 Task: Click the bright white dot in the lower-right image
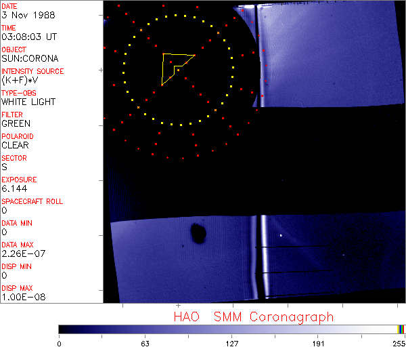coord(281,235)
